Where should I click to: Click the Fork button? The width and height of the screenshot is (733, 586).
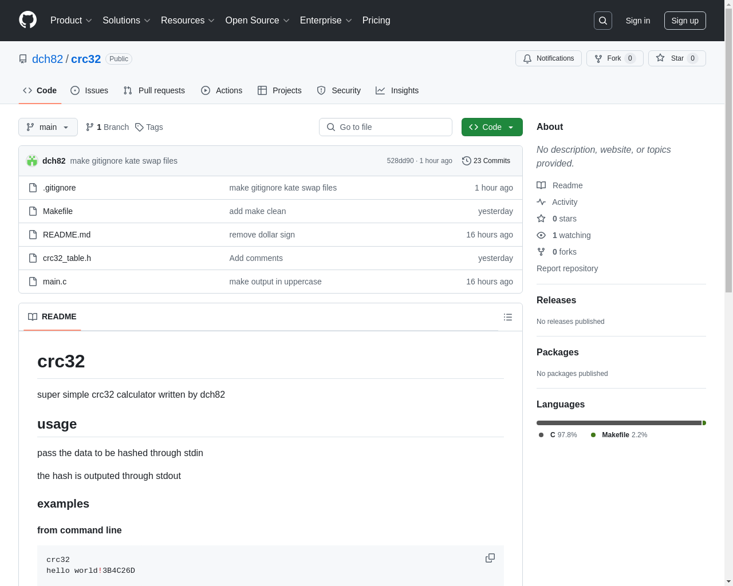tap(615, 58)
